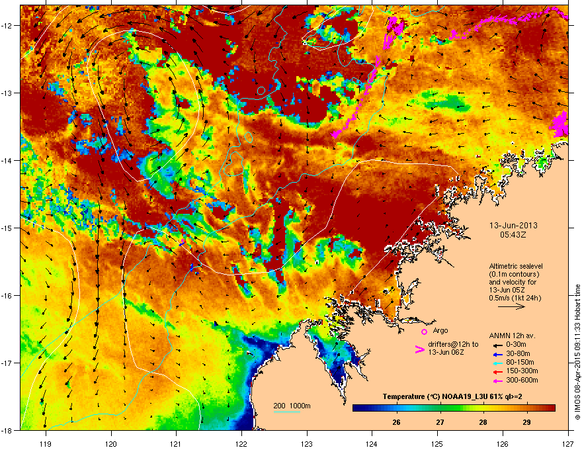Click the 'ANMN 12h av.' heading
582x450 pixels.
pyautogui.click(x=512, y=336)
